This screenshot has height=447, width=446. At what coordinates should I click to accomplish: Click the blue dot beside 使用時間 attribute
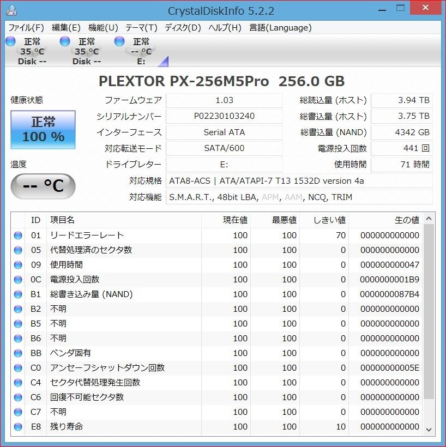click(x=18, y=264)
